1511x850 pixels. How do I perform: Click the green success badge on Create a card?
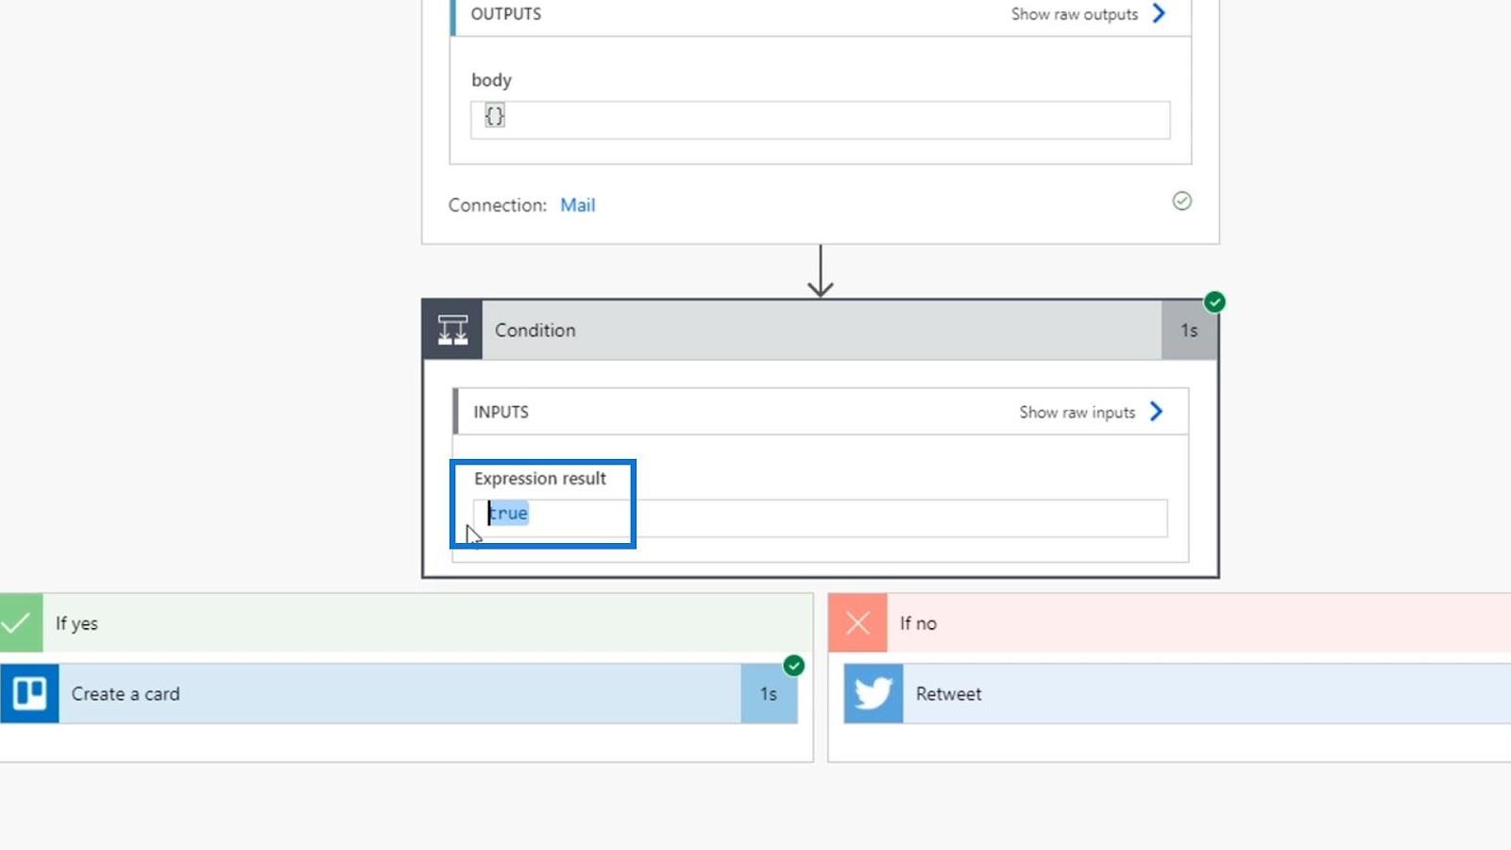(794, 666)
